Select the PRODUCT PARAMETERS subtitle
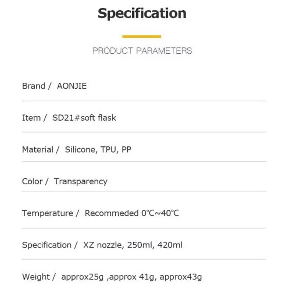Image resolution: width=298 pixels, height=298 pixels. coord(142,51)
